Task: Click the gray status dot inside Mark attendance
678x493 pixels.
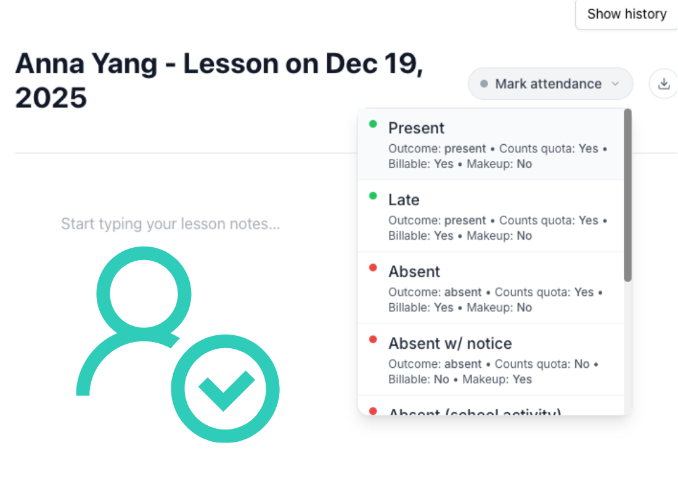Action: [x=486, y=83]
